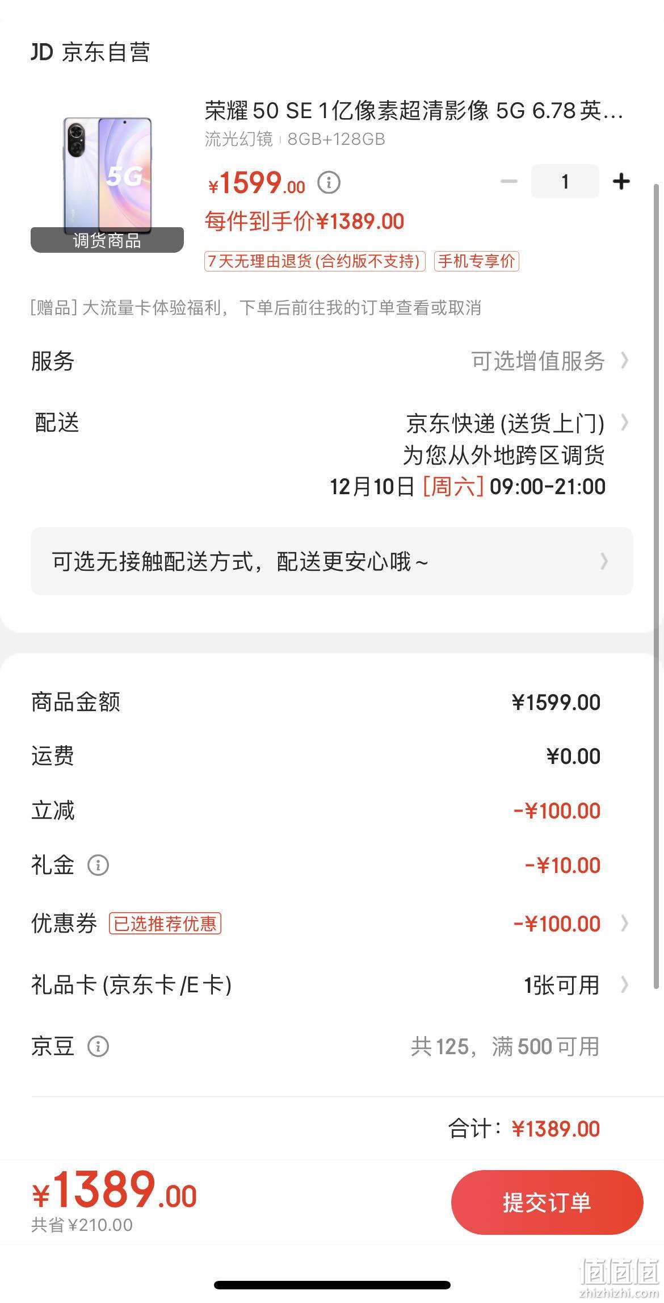Increase quantity with the plus button
The width and height of the screenshot is (664, 1303).
[621, 181]
